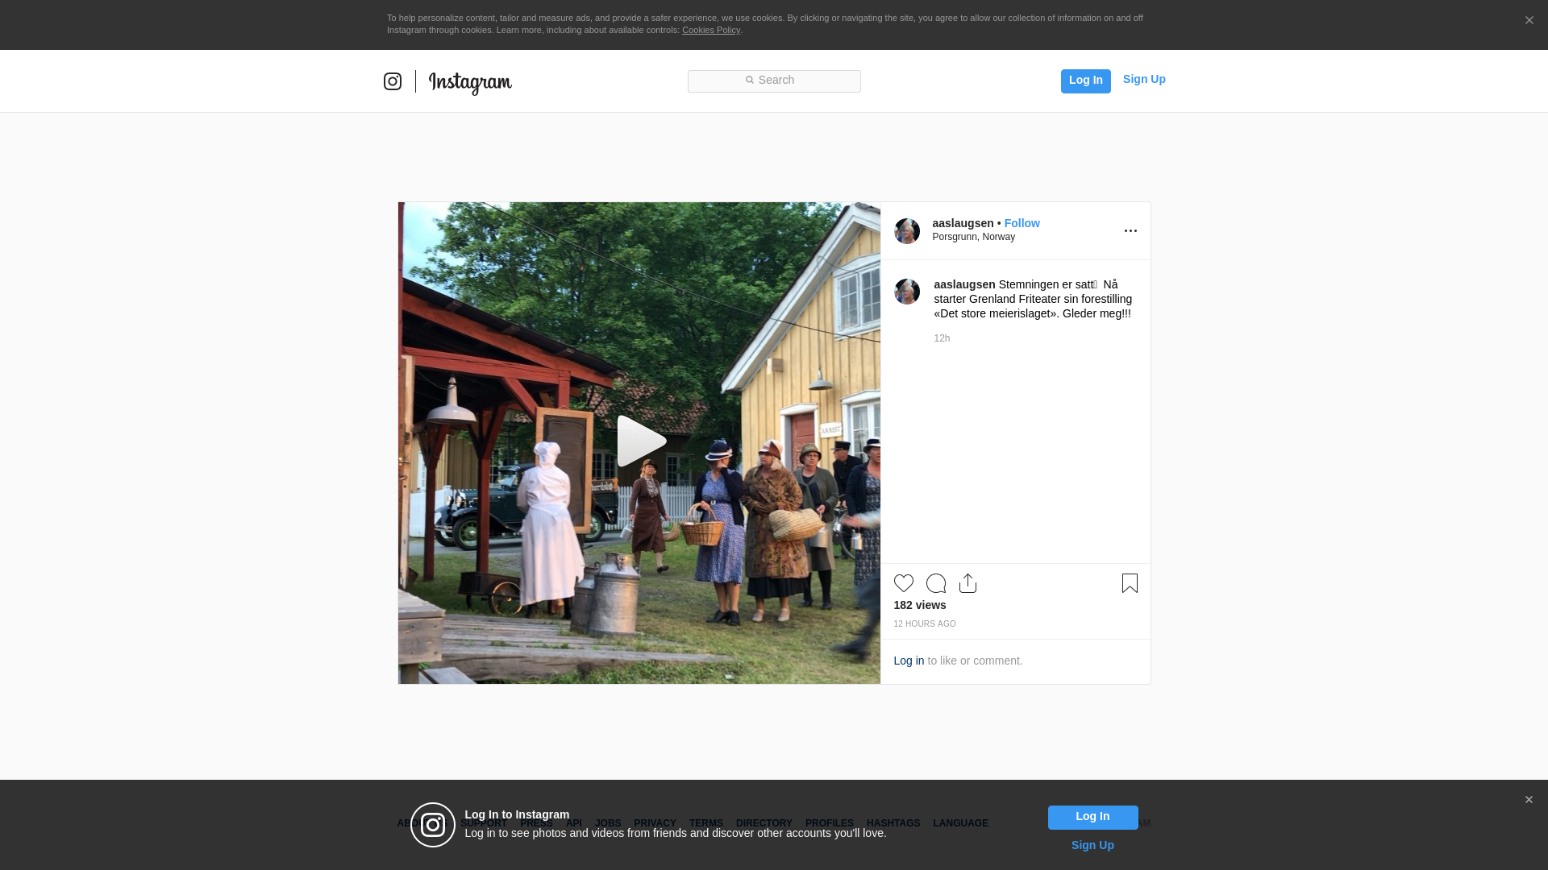
Task: Click Log In button in bottom banner
Action: [1092, 818]
